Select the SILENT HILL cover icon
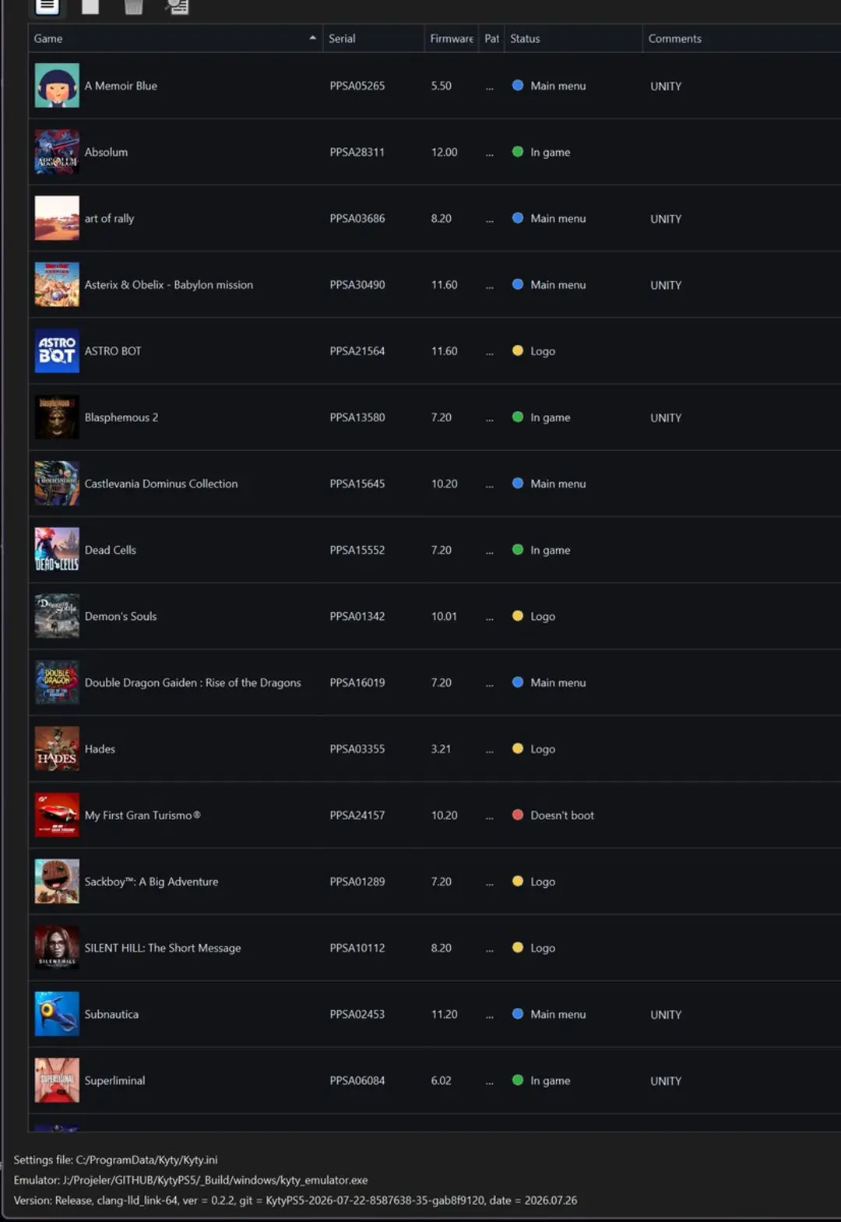The image size is (841, 1222). 57,948
